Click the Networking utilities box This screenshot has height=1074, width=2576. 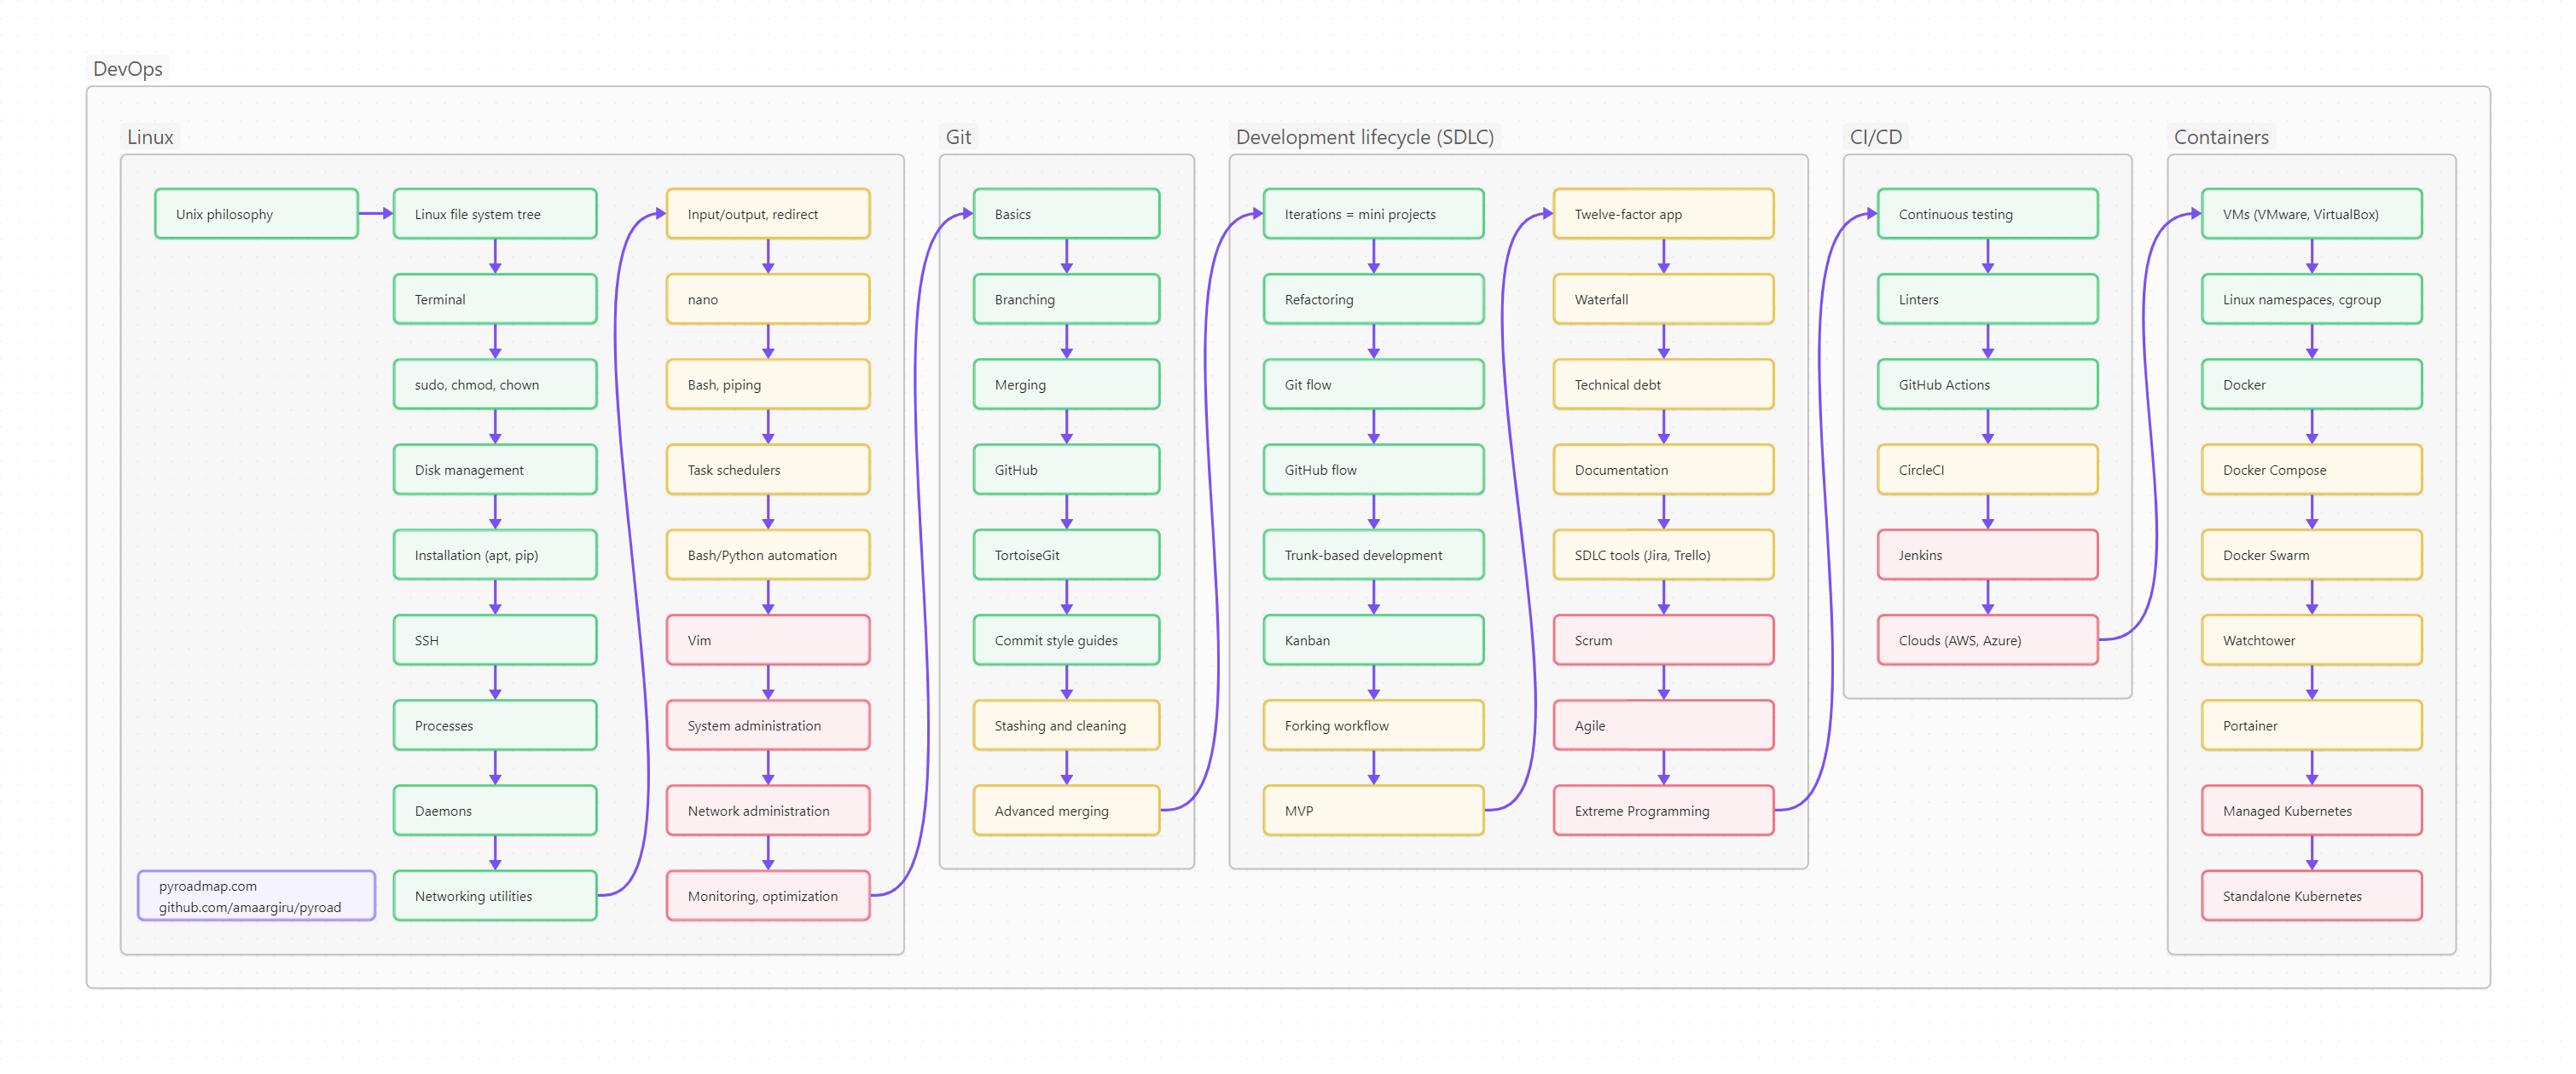click(x=495, y=896)
